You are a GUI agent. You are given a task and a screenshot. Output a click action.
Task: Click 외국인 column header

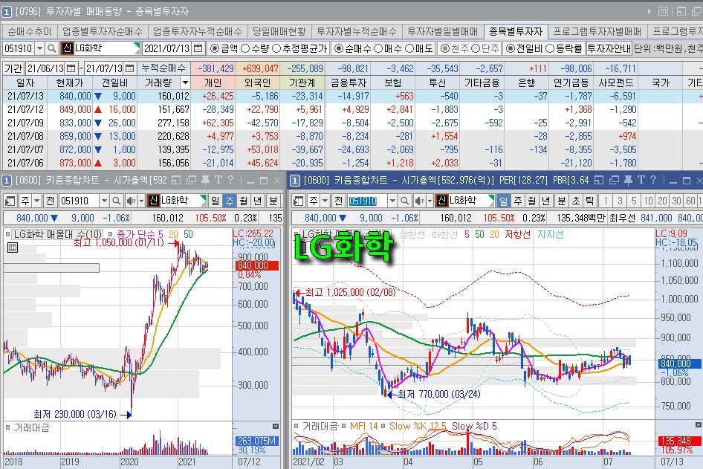click(x=257, y=83)
